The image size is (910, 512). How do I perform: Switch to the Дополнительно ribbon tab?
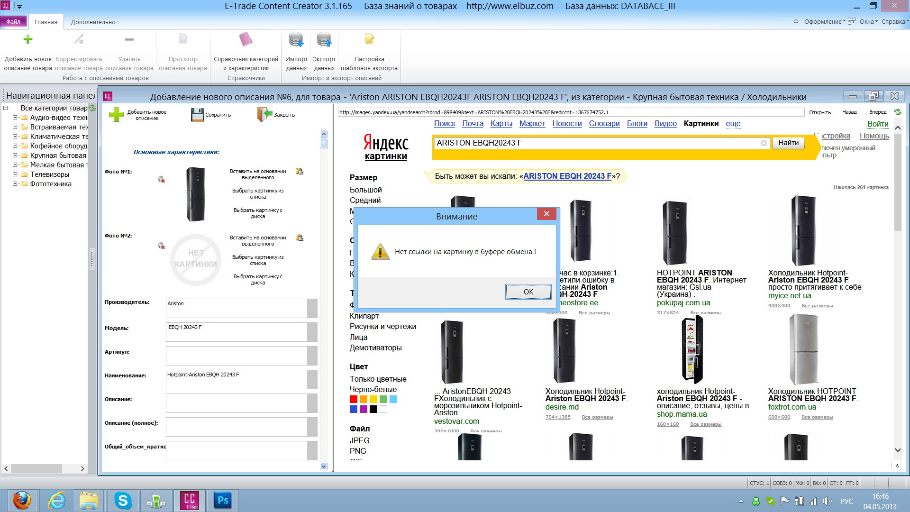click(93, 22)
